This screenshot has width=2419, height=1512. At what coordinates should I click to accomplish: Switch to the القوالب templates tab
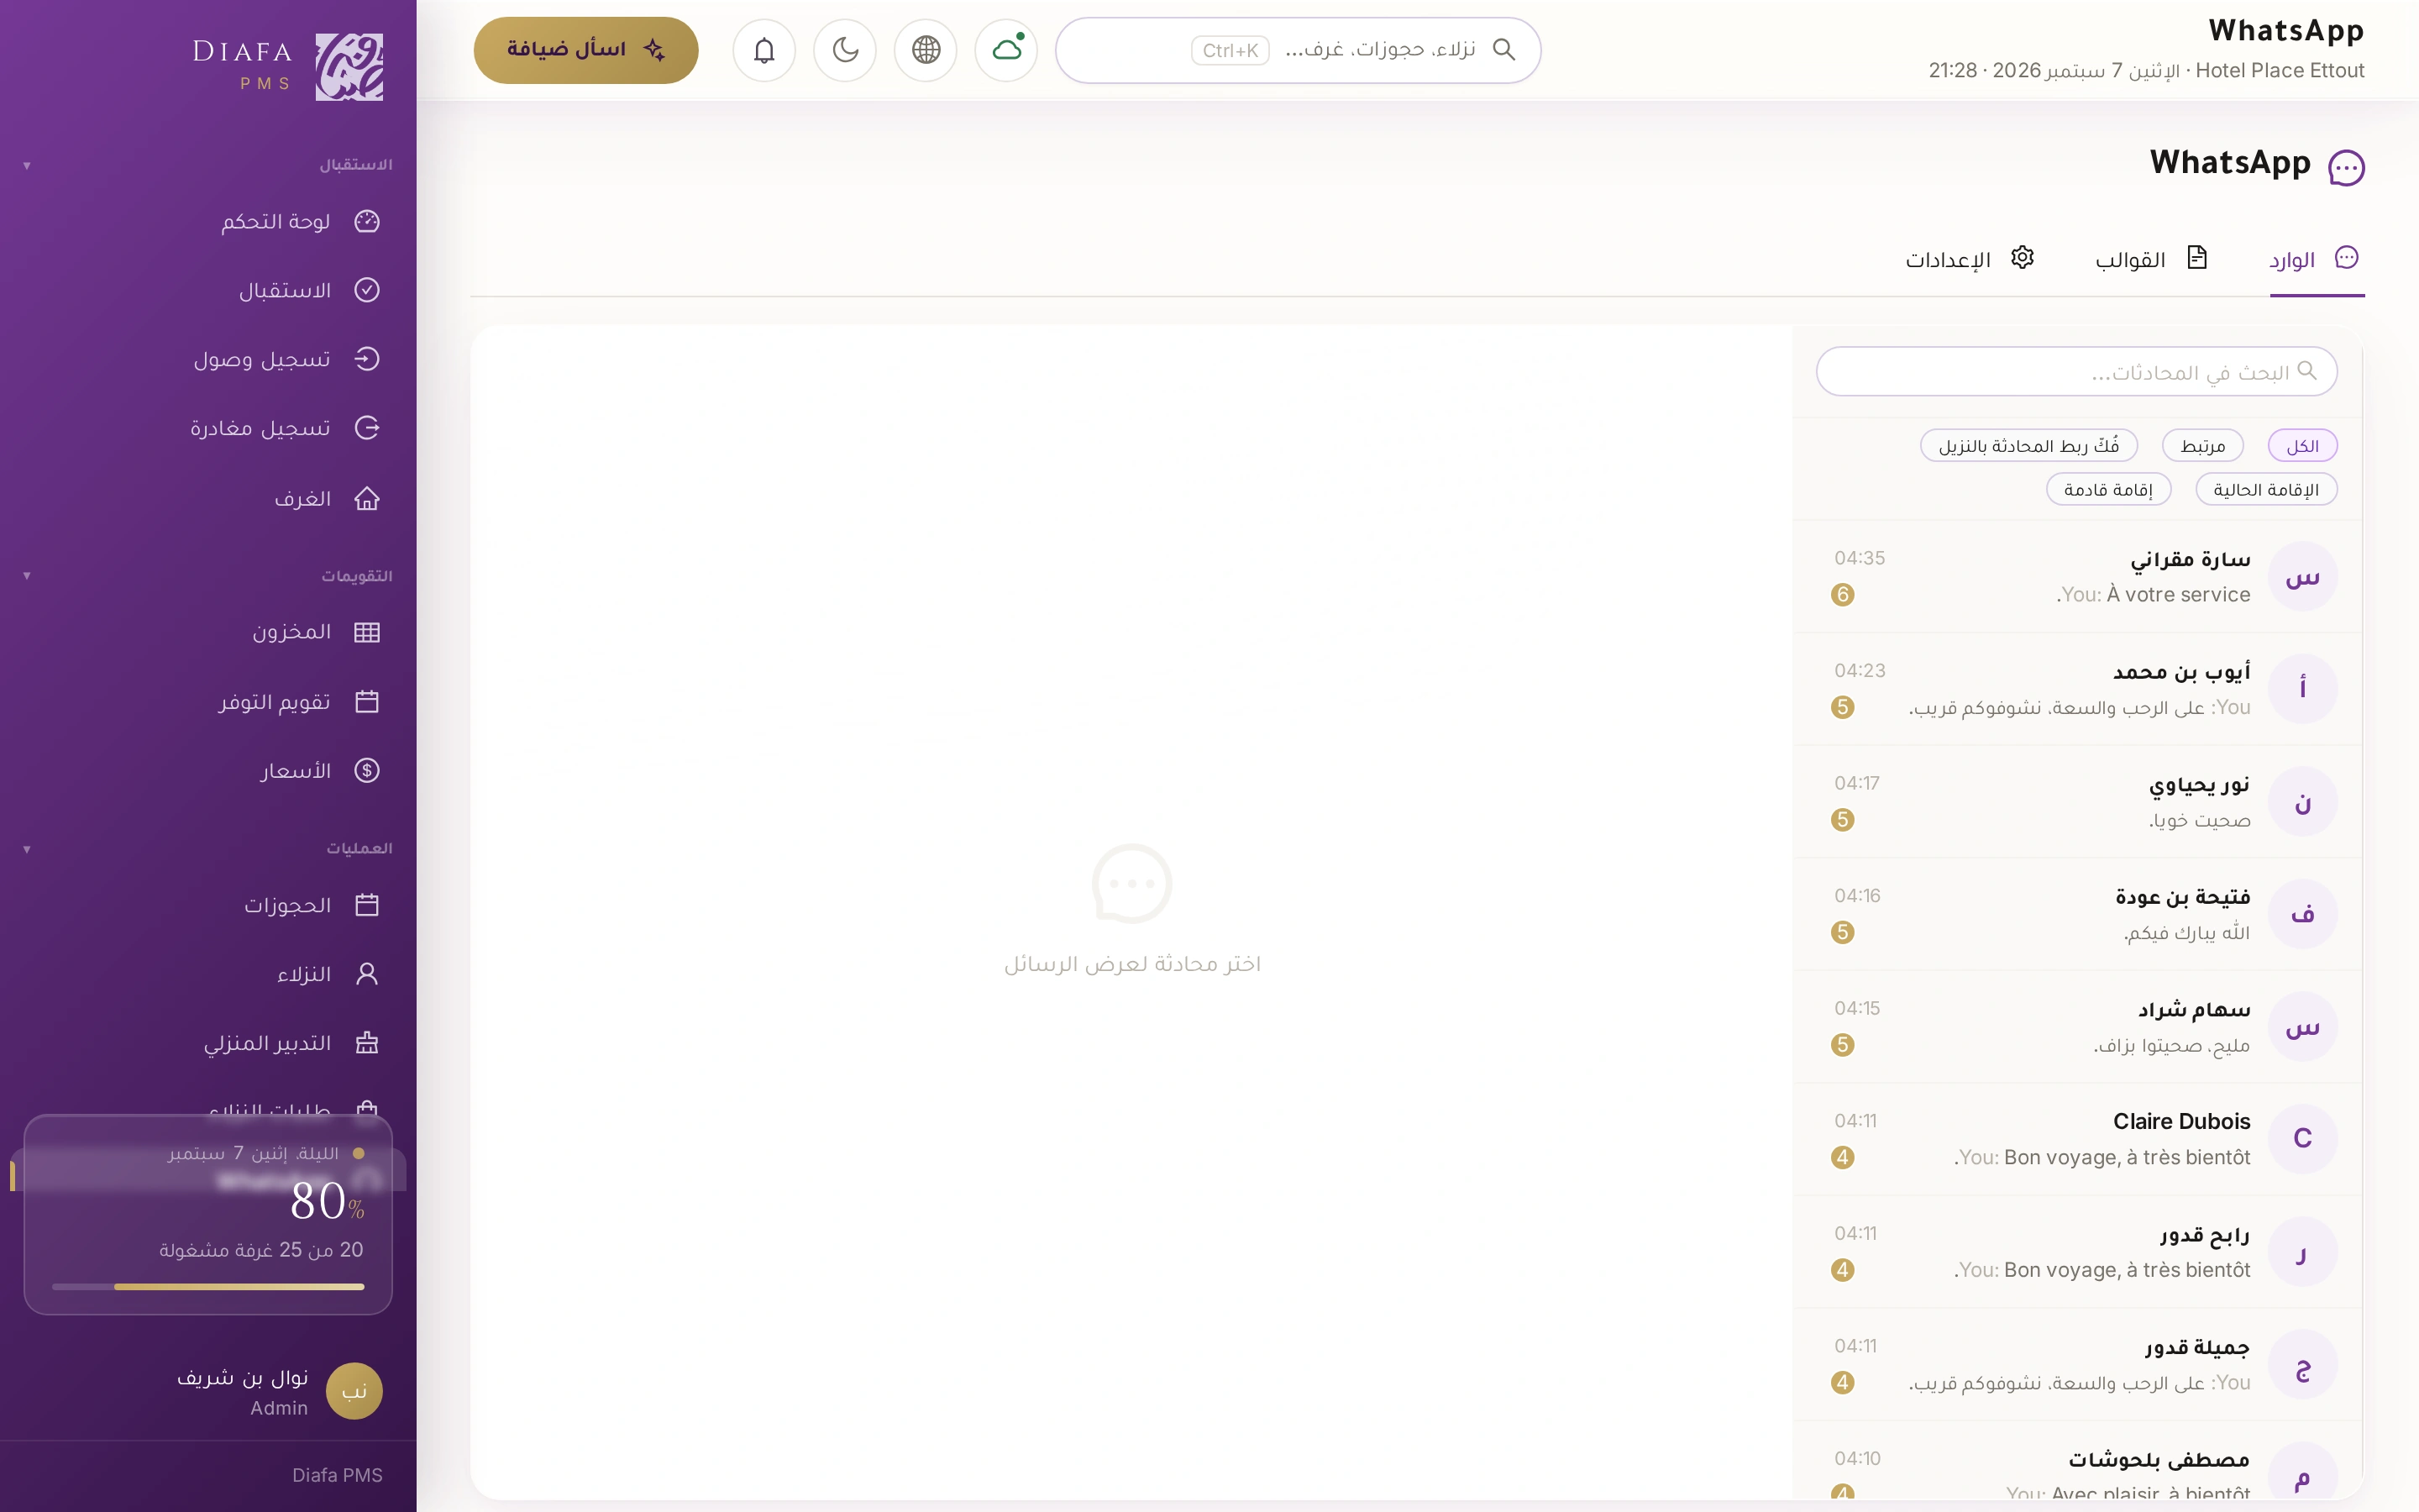pyautogui.click(x=2151, y=260)
